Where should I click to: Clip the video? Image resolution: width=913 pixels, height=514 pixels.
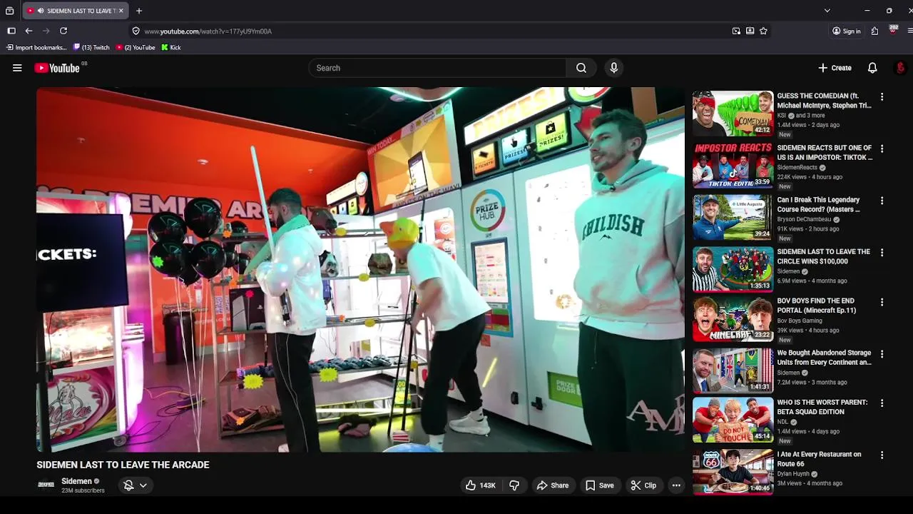643,485
